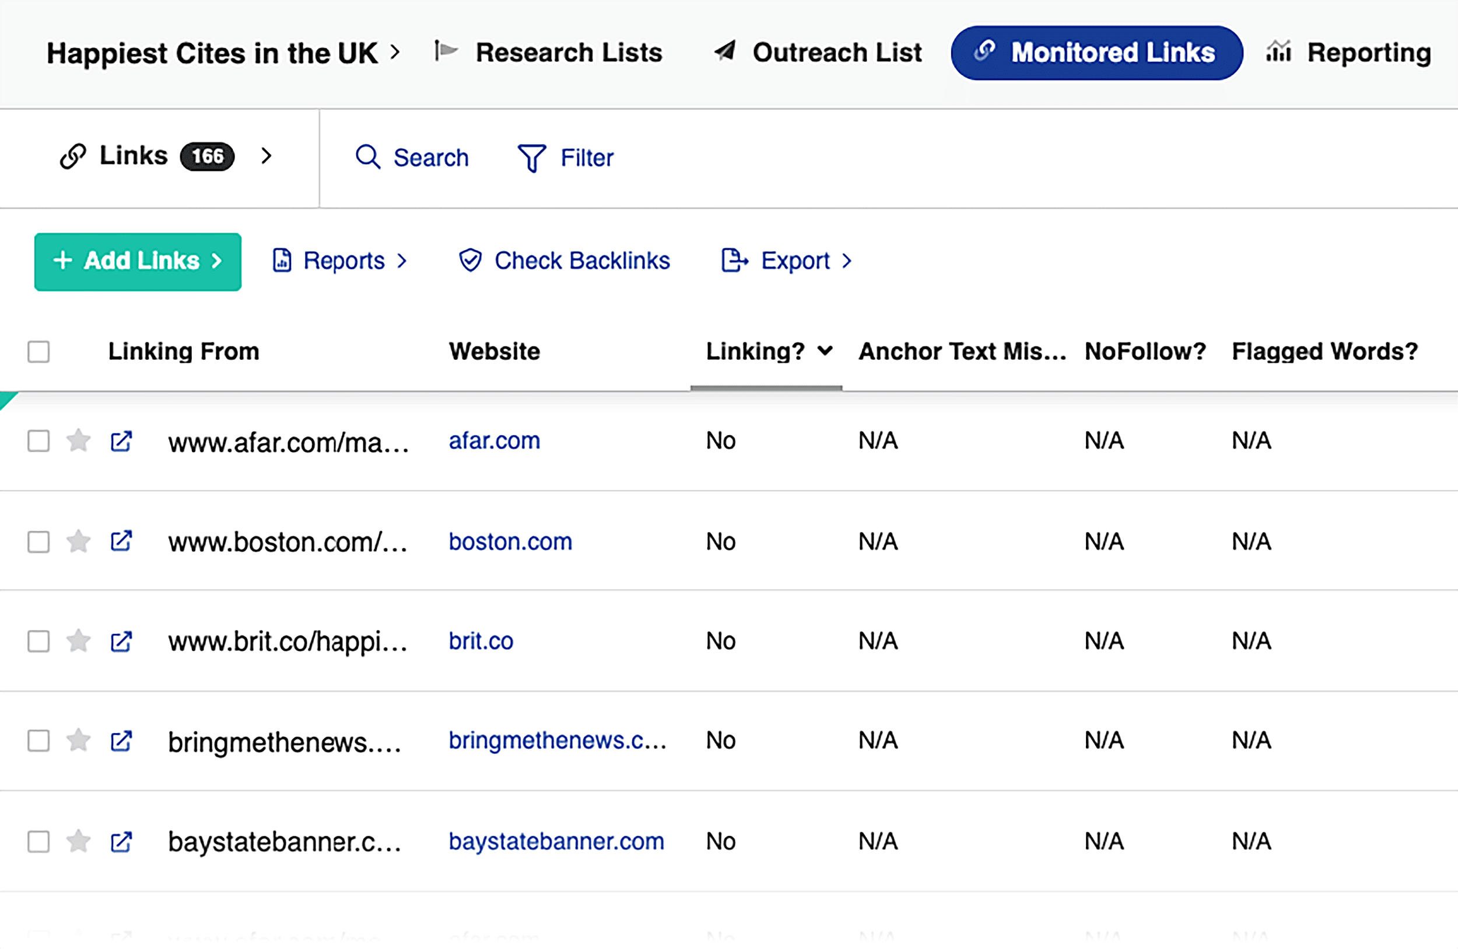Image resolution: width=1458 pixels, height=949 pixels.
Task: Open brit.co row in new tab icon
Action: [x=121, y=642]
